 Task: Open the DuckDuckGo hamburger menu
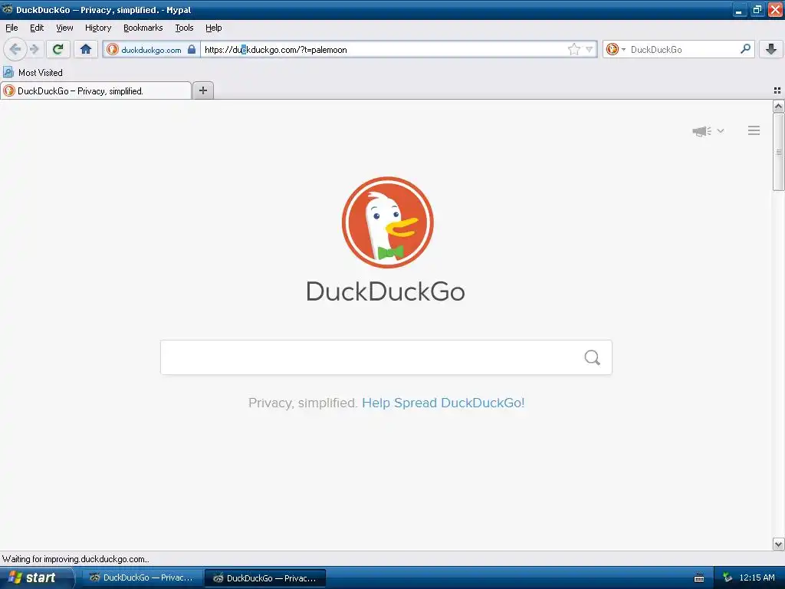point(754,130)
